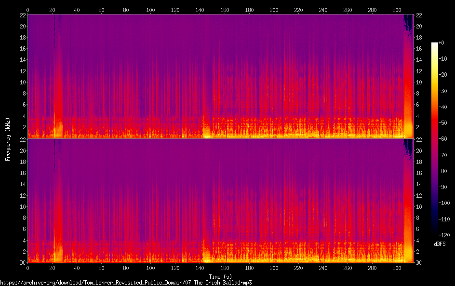This screenshot has height=286, width=455.
Task: Click the 240 tick on the bottom time axis
Action: point(323,268)
